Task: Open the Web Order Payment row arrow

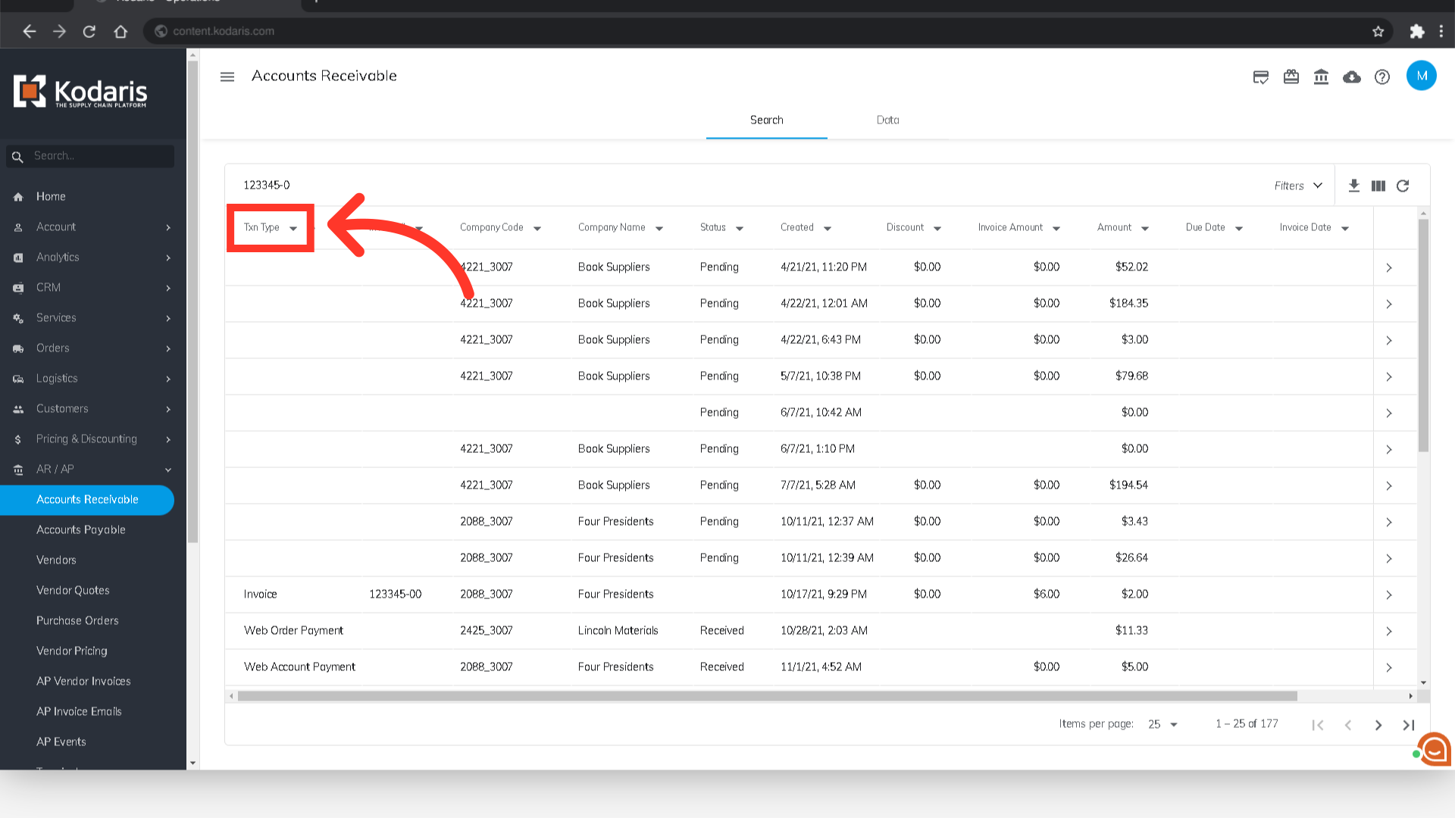Action: [1388, 631]
